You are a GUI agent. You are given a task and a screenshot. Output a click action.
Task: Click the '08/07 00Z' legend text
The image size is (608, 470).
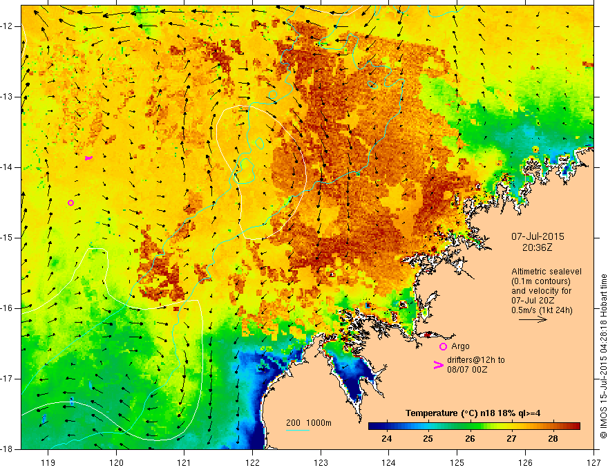(467, 370)
